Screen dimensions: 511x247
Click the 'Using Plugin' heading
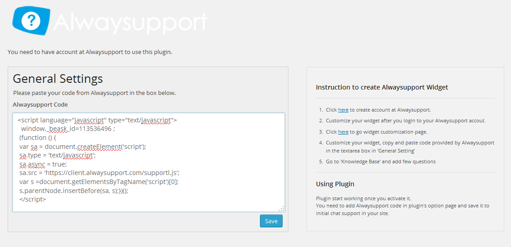[335, 184]
